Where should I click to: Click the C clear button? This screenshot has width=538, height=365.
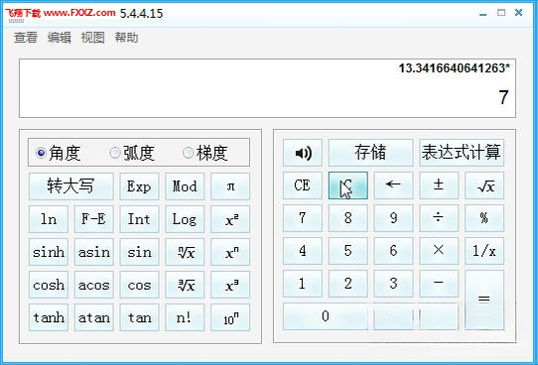coord(348,185)
